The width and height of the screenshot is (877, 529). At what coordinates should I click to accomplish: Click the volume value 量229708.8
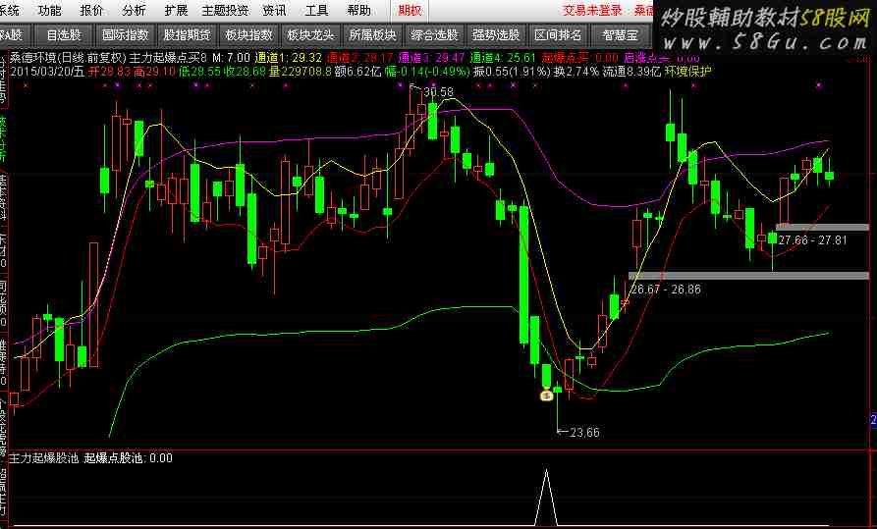tap(301, 71)
